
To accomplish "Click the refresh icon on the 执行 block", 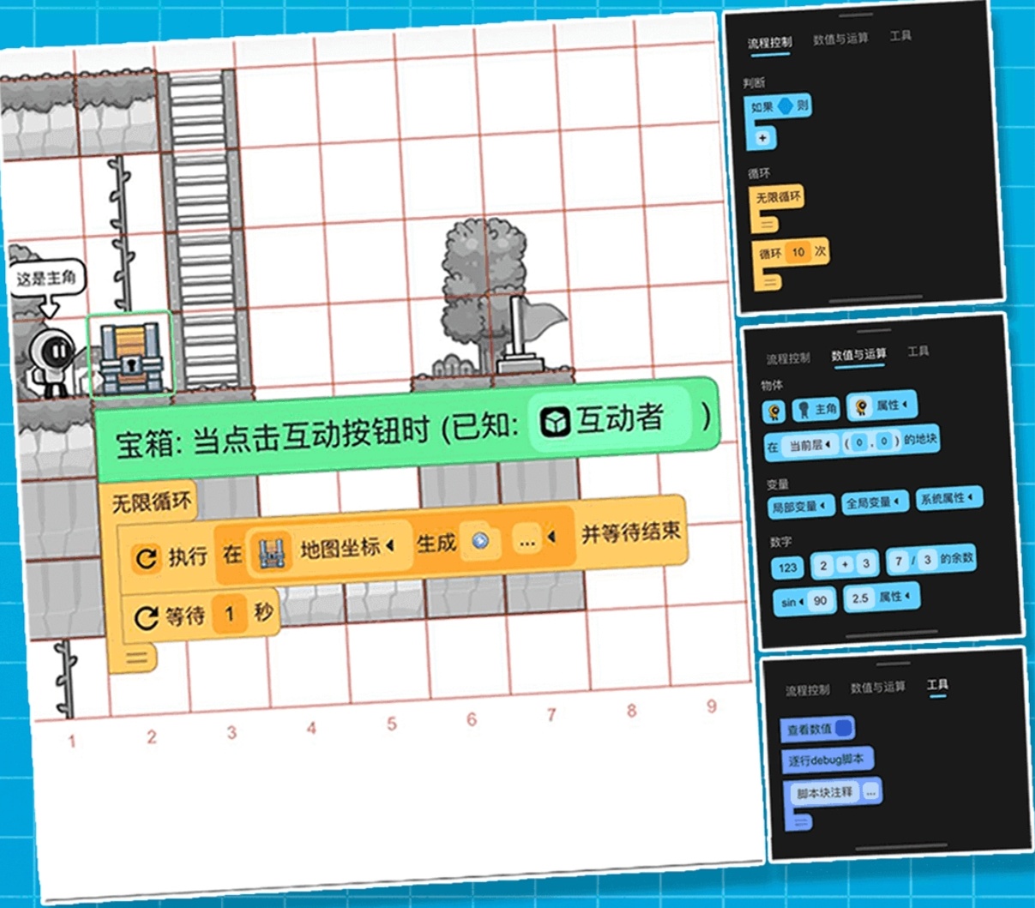I will 146,559.
